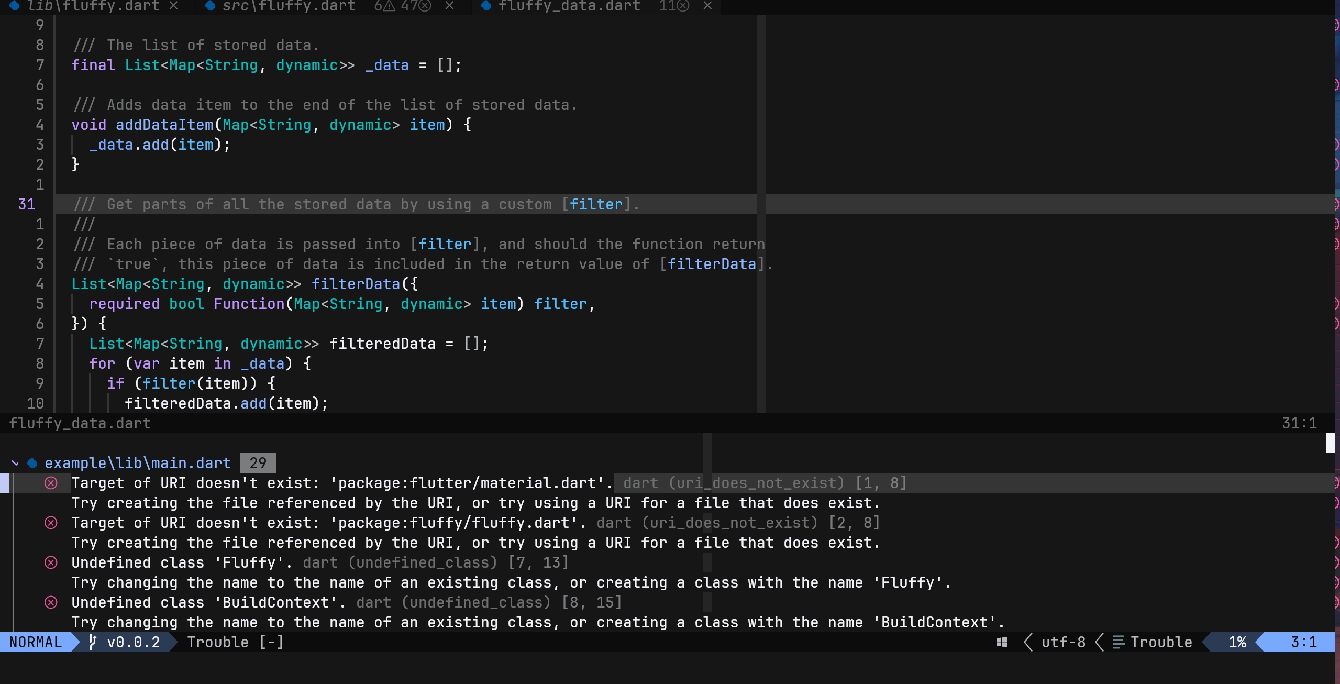Click error icon for fluffy/fluffy.dart URI diagnostic

(51, 523)
